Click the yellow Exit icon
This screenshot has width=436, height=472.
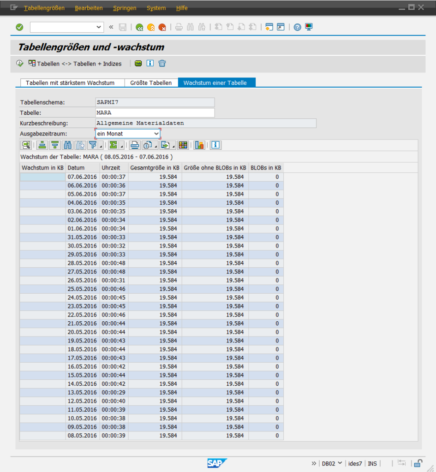pyautogui.click(x=151, y=27)
